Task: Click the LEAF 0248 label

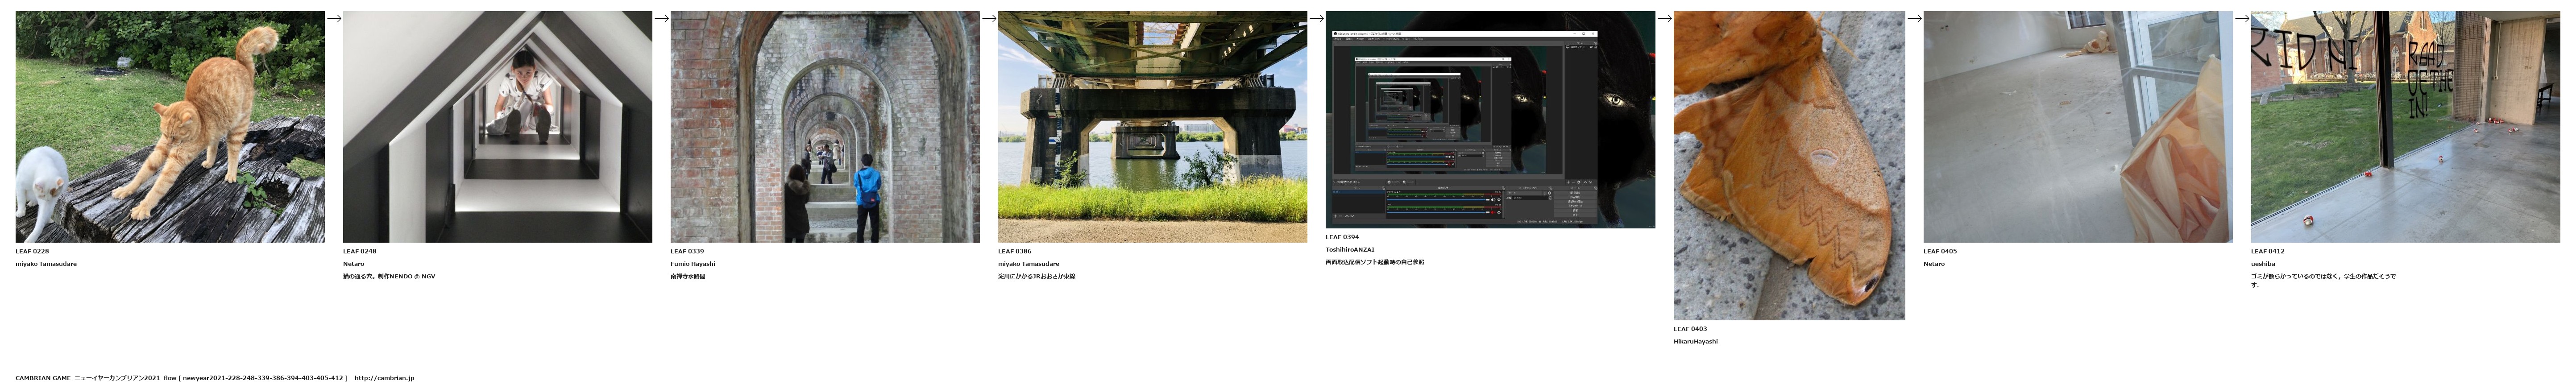Action: click(x=360, y=252)
